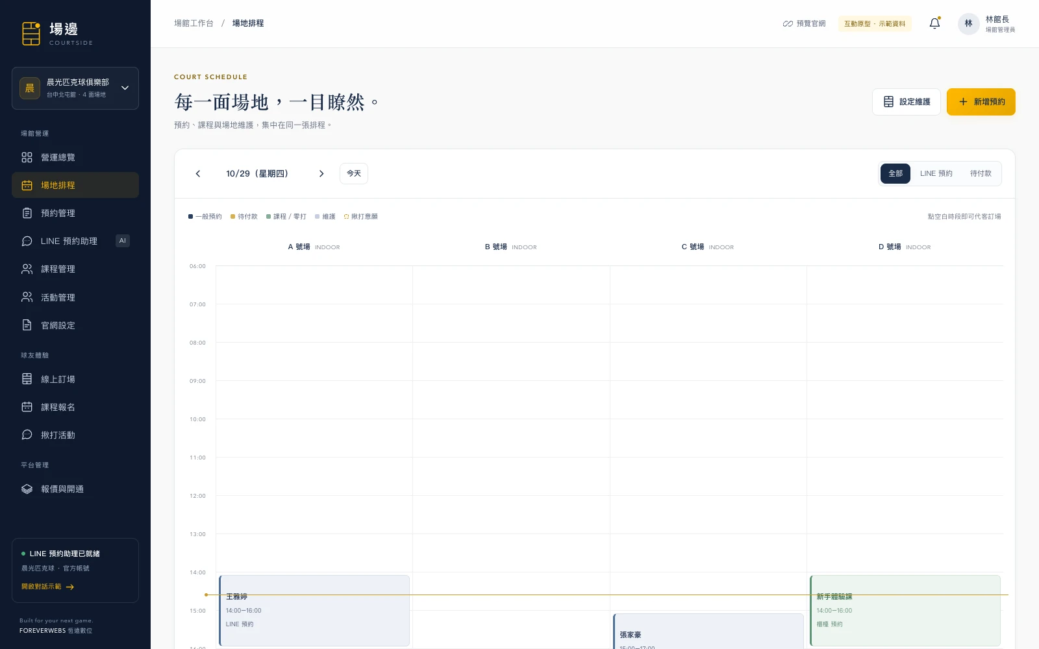Click the 線上訂場 table icon

click(27, 379)
